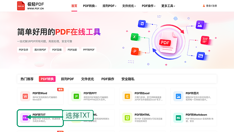Viewport: 234px width, 132px height.
Task: Click the PDF加密 quick link button
Action: (x=72, y=50)
